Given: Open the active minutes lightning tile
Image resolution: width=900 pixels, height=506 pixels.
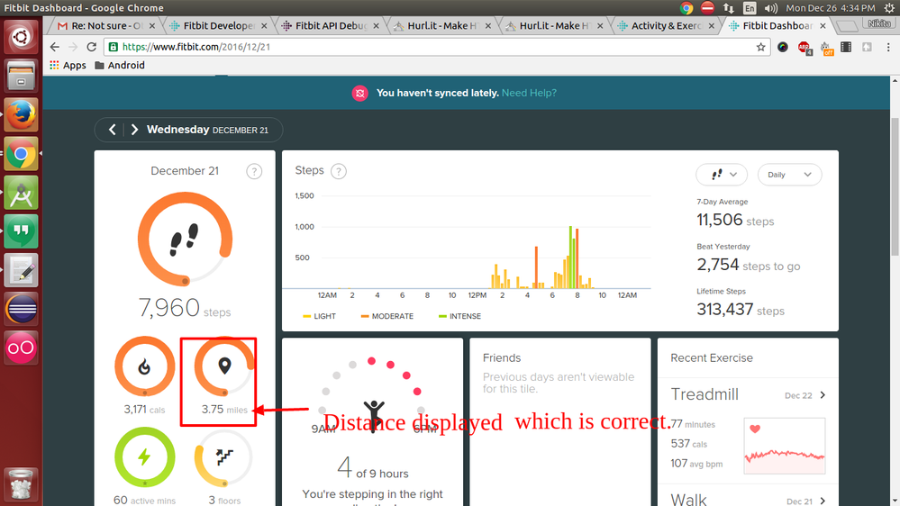Looking at the screenshot, I should point(144,457).
